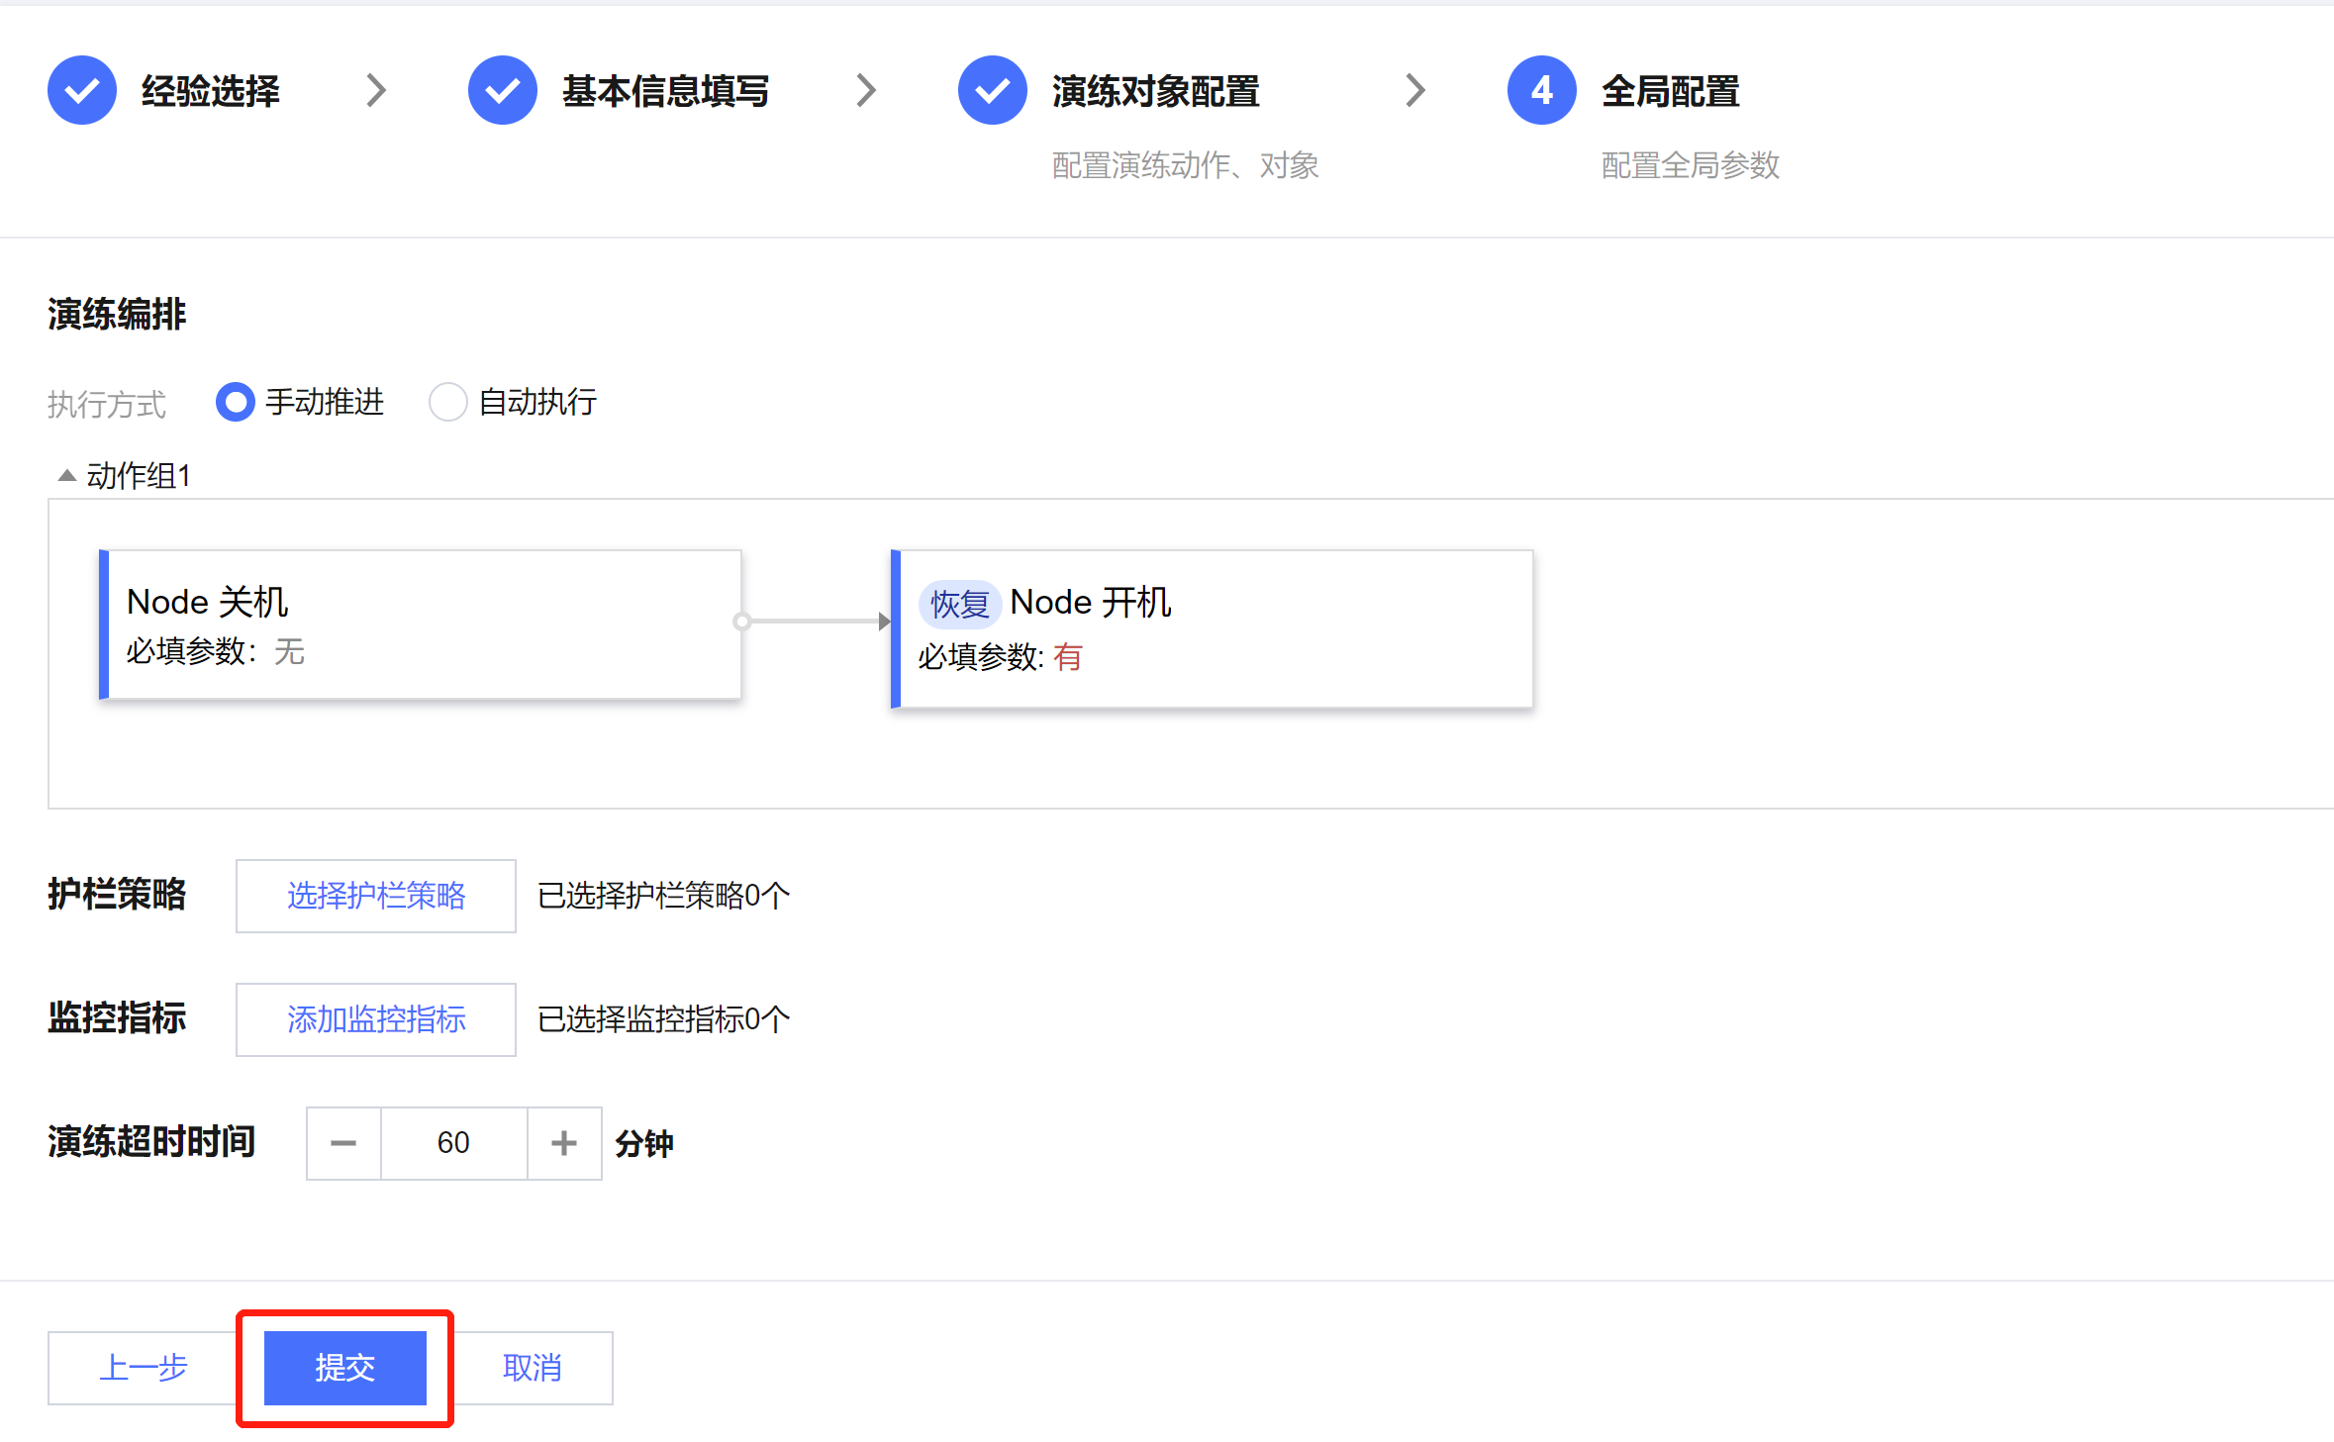Click the plus icon of timeout stepper
The image size is (2334, 1442).
coord(564,1143)
